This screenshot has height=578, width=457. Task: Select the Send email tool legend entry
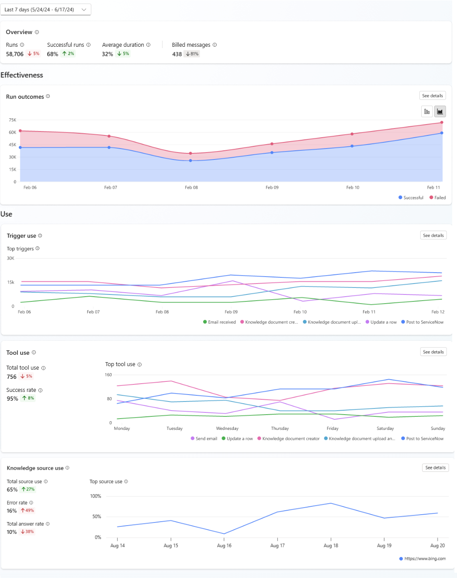pyautogui.click(x=204, y=439)
